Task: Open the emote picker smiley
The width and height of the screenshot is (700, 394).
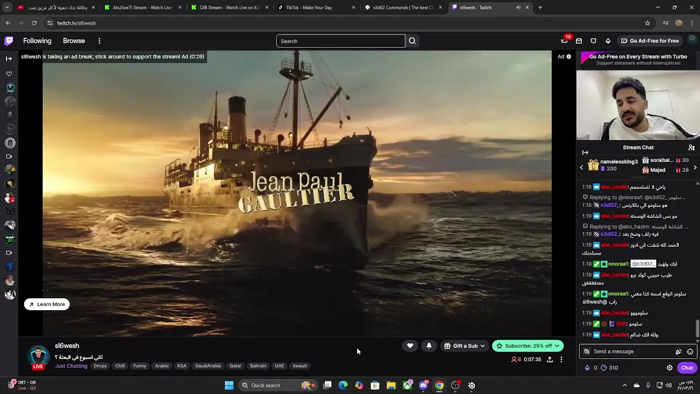Action: [690, 351]
